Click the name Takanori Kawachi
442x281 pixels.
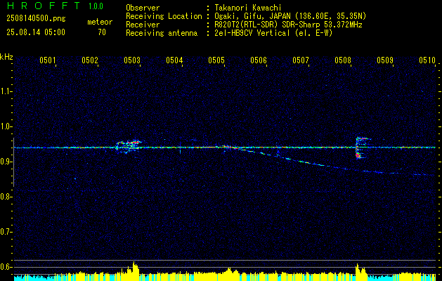(248, 8)
